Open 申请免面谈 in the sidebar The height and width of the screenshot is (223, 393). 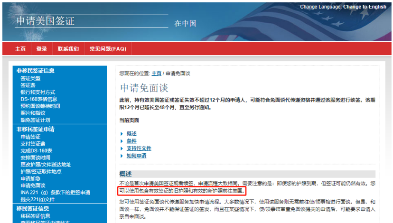(33, 186)
